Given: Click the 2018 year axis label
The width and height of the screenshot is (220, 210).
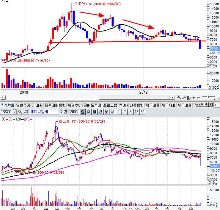Looking at the screenshot, I should point(24,93).
